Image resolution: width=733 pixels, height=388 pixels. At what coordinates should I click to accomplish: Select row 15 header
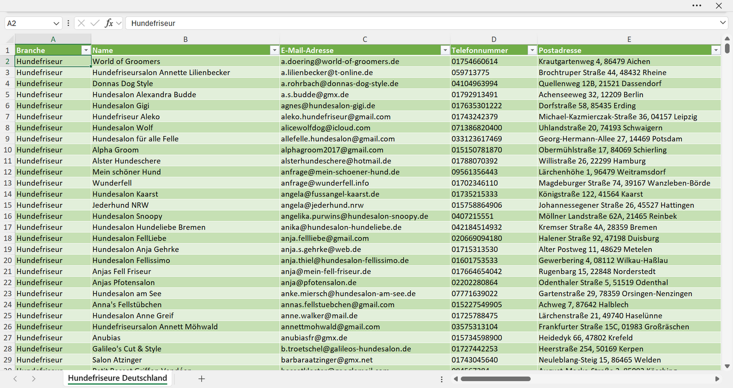point(8,205)
